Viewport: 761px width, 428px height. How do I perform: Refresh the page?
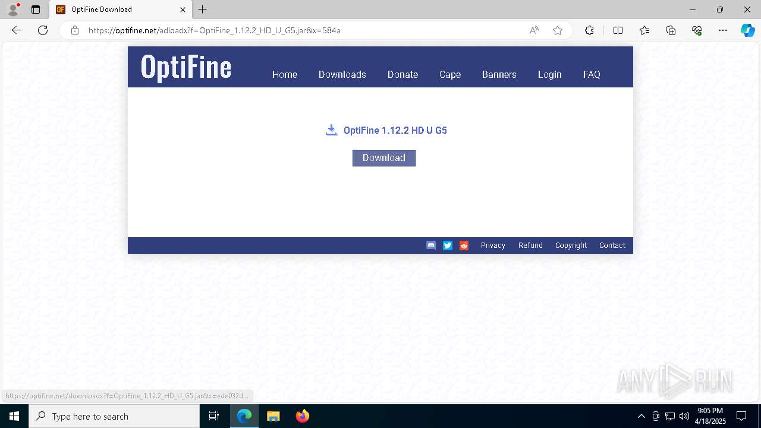pos(43,30)
